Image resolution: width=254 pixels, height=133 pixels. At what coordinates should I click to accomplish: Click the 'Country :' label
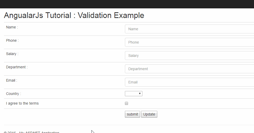14,94
